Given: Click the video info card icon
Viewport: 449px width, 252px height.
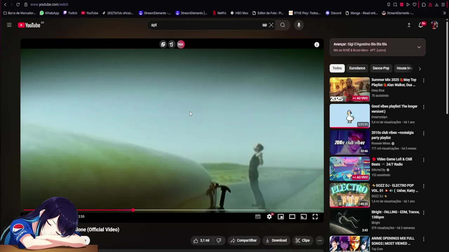Looking at the screenshot, I should pos(317,44).
